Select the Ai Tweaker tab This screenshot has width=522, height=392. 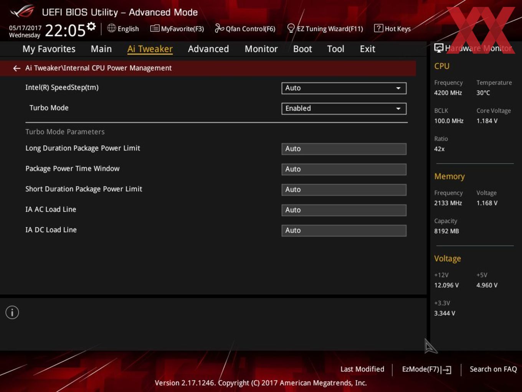pos(150,49)
